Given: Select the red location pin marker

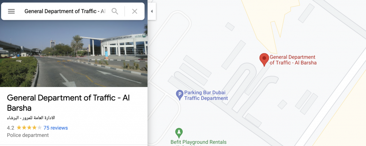Looking at the screenshot, I should pos(264,59).
